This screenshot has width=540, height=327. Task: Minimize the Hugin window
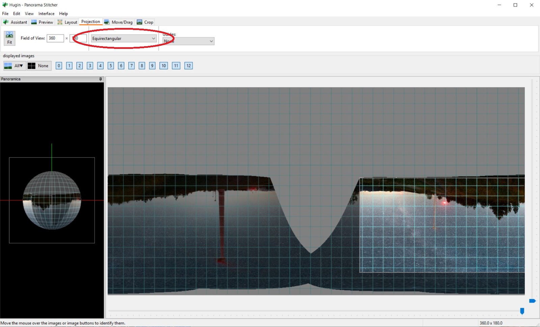tap(499, 5)
